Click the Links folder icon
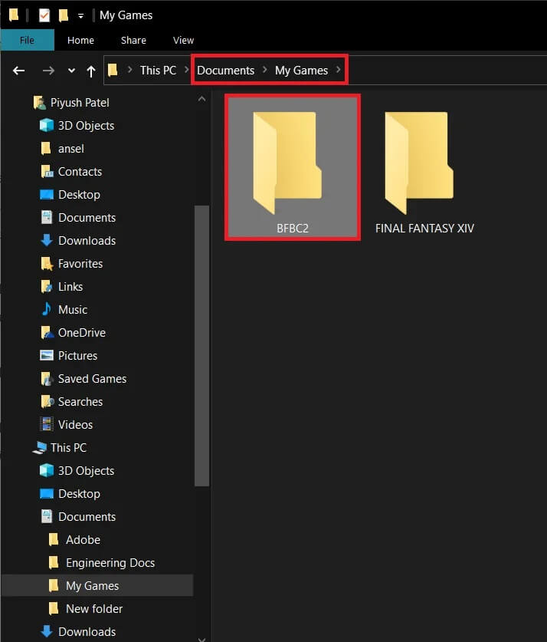 [x=47, y=287]
